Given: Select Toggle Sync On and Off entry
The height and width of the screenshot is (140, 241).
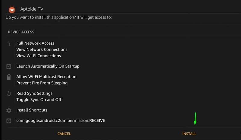Looking at the screenshot, I should click(x=39, y=100).
